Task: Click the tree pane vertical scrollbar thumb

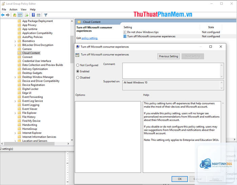Action: pos(72,49)
